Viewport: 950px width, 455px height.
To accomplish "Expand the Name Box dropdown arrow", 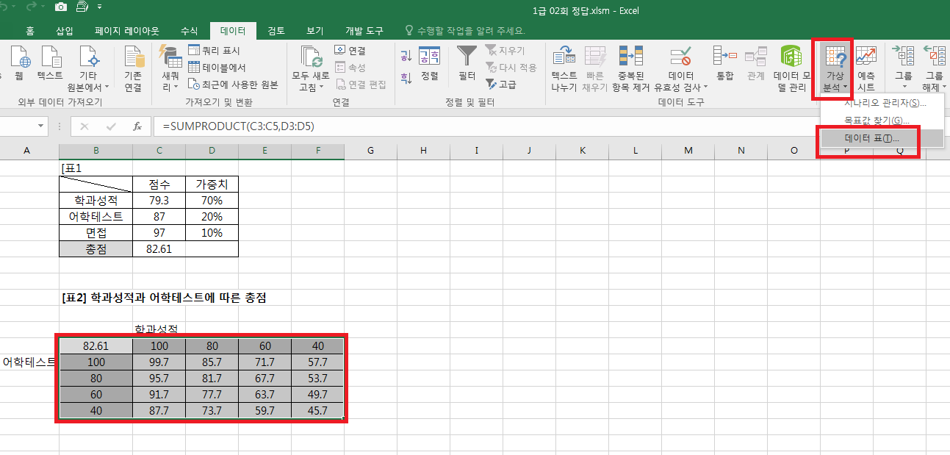I will click(x=41, y=126).
